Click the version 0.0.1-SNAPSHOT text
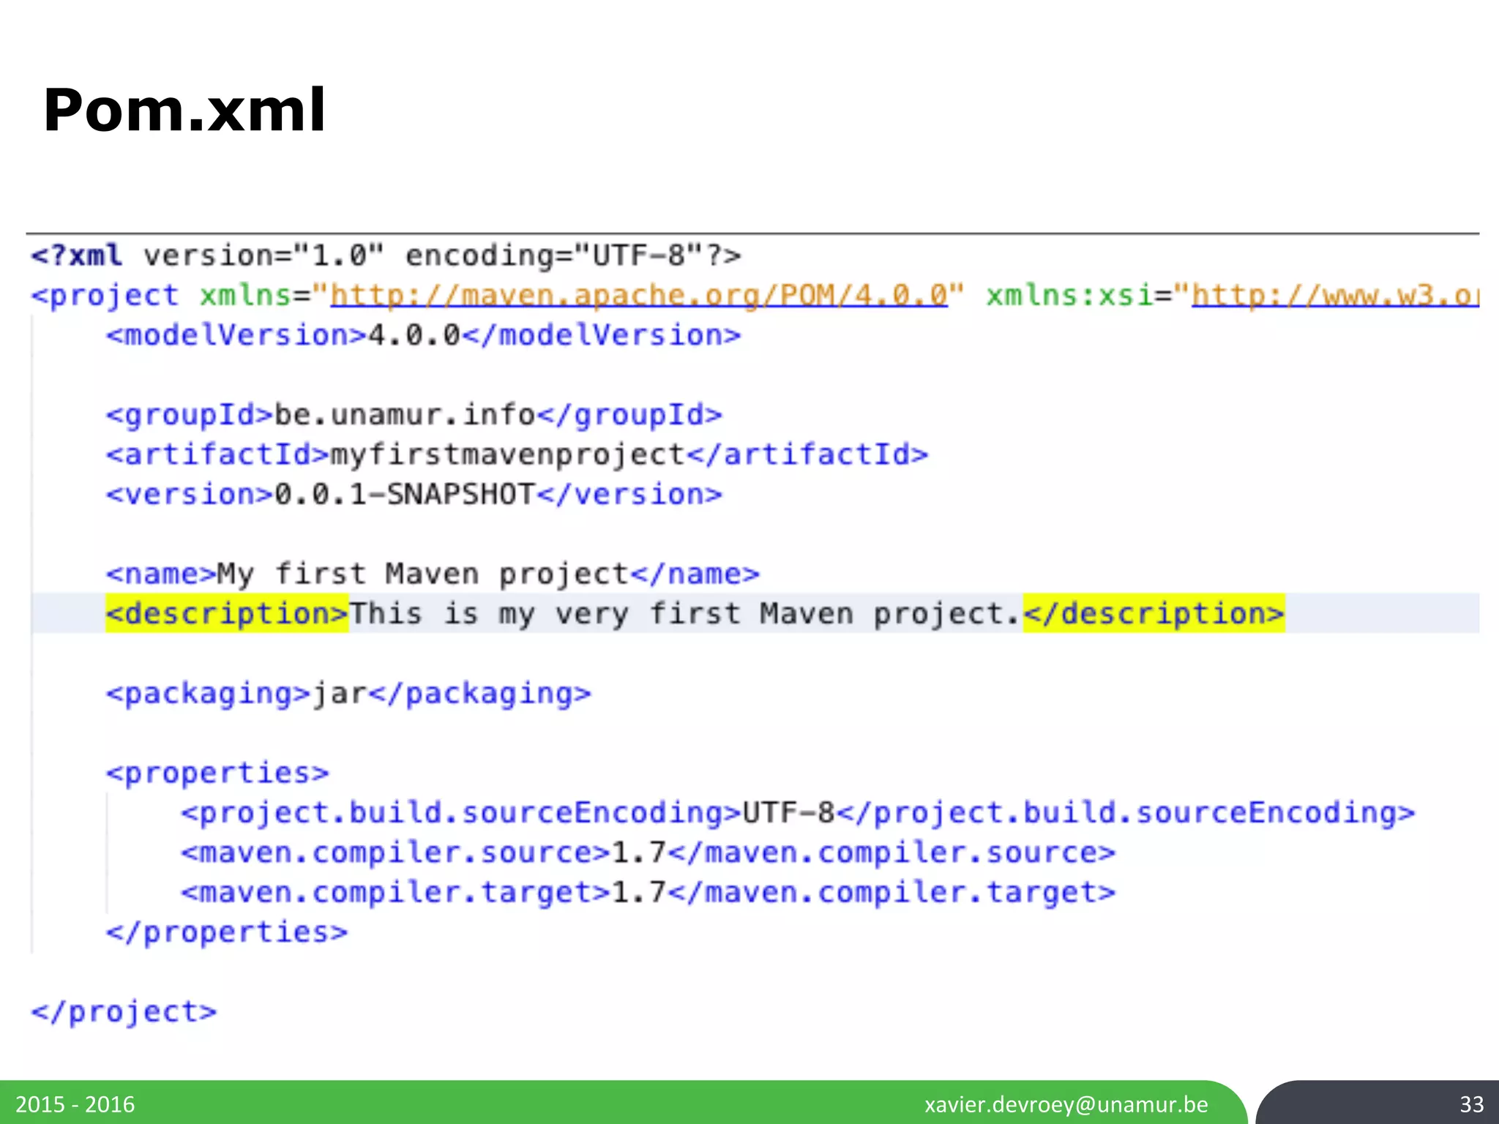1499x1124 pixels. [x=405, y=495]
